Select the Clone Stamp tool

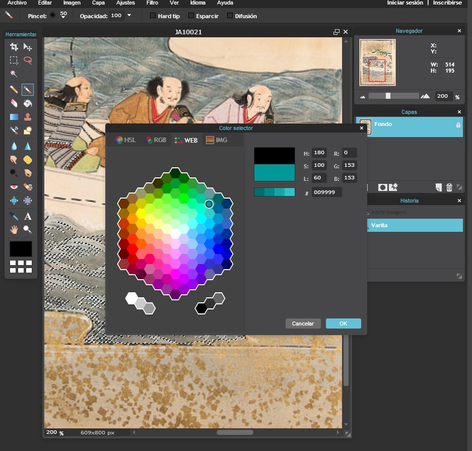[28, 117]
